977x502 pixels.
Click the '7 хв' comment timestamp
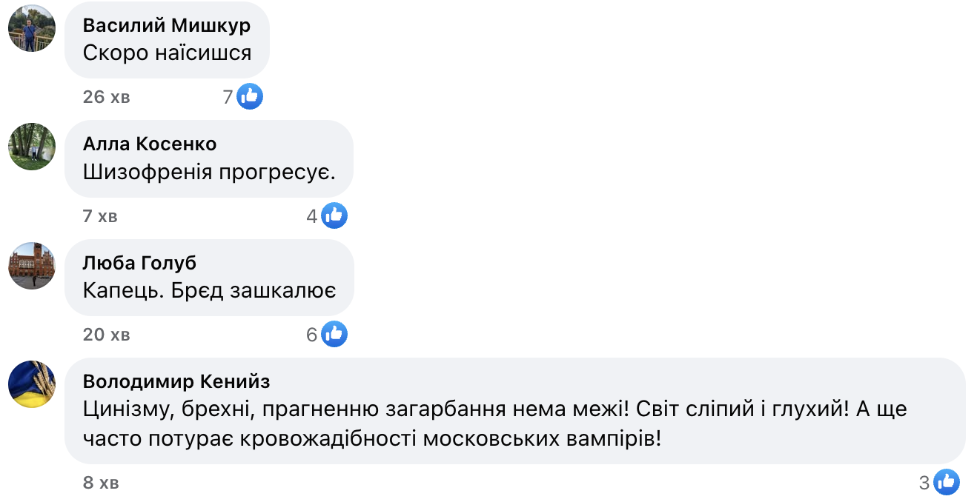tap(100, 216)
